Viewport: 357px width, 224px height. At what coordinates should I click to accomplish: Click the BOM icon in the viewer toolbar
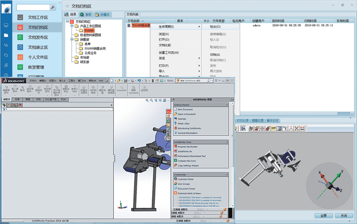click(x=274, y=128)
